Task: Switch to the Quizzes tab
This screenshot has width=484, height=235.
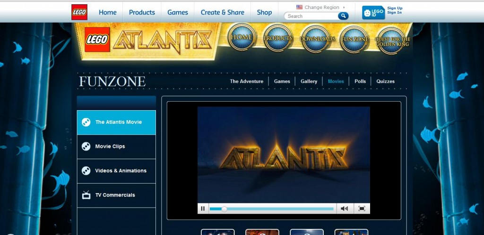Action: [x=385, y=81]
